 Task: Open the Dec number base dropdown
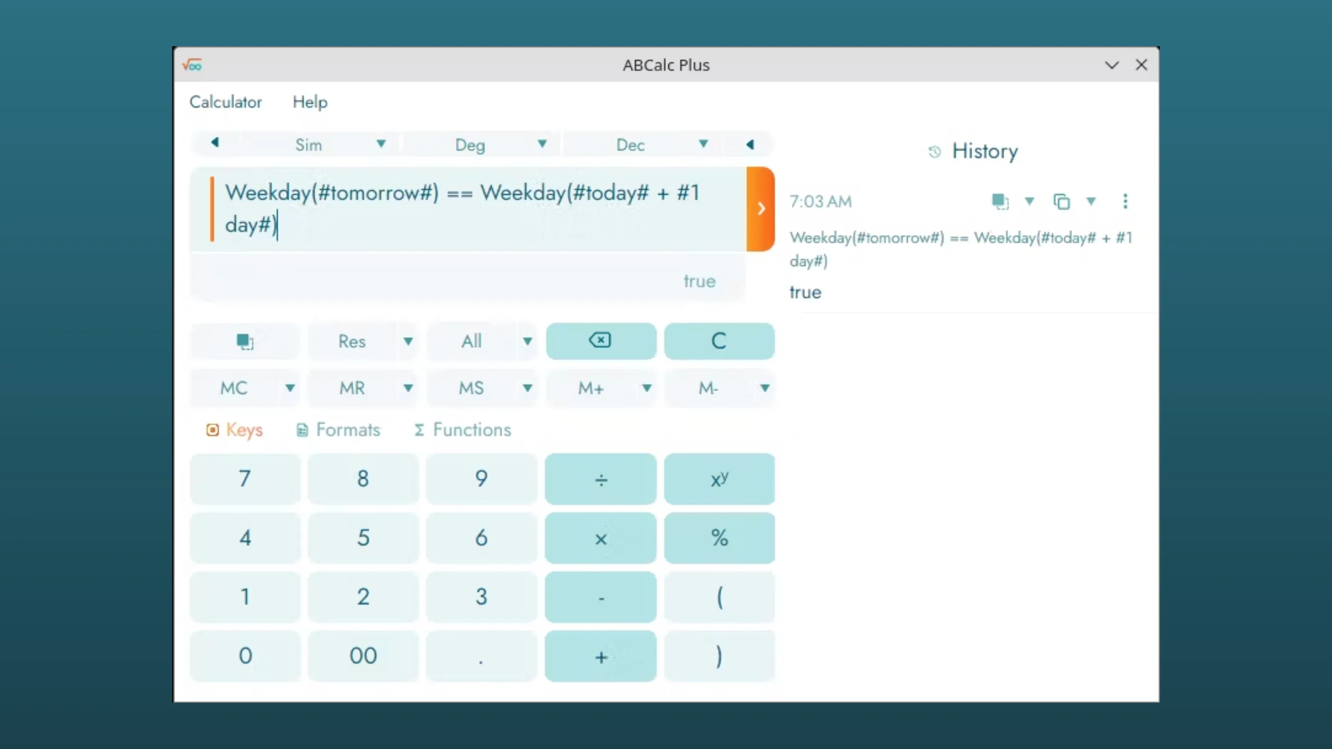point(703,144)
